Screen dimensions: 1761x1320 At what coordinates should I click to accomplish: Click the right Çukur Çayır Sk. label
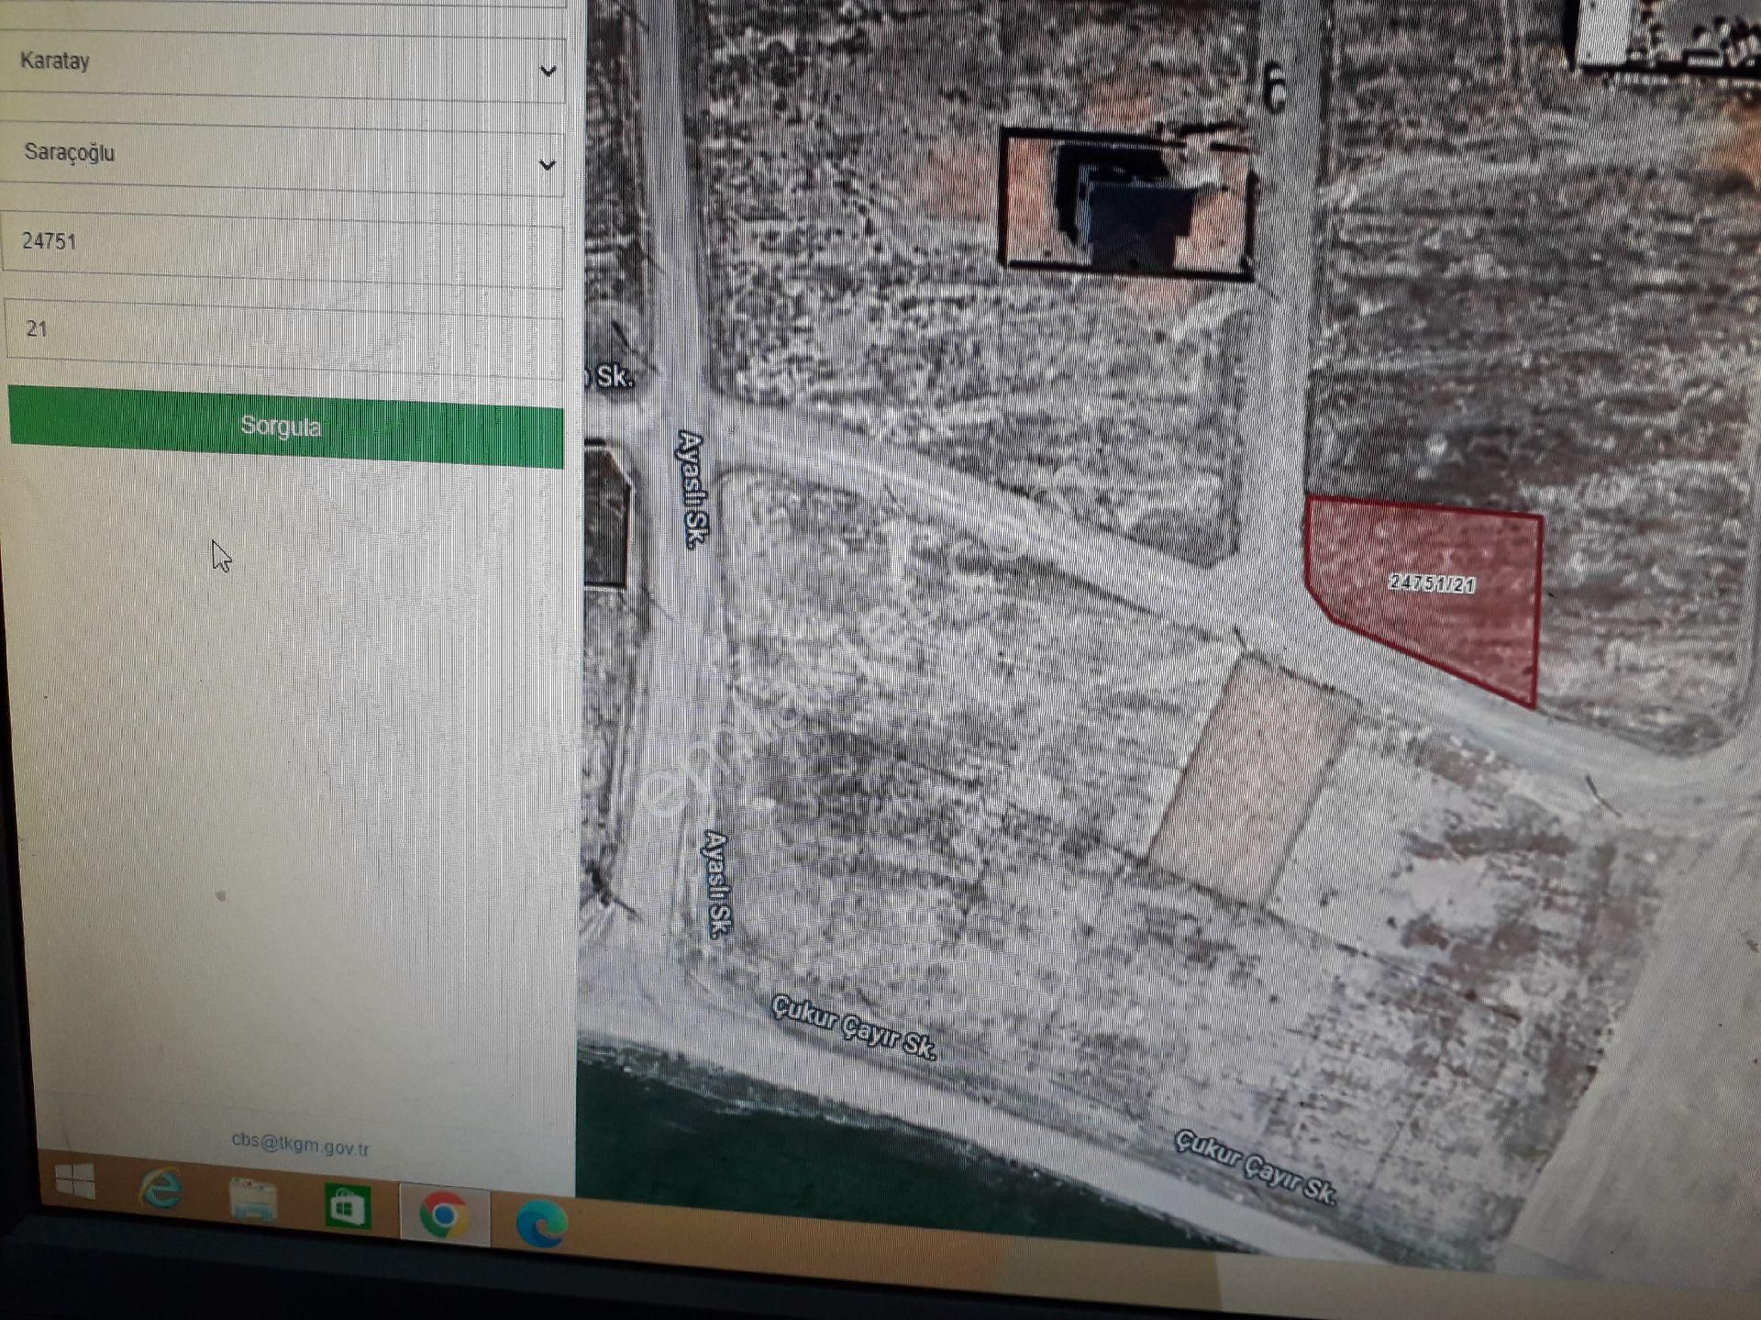pyautogui.click(x=1256, y=1166)
